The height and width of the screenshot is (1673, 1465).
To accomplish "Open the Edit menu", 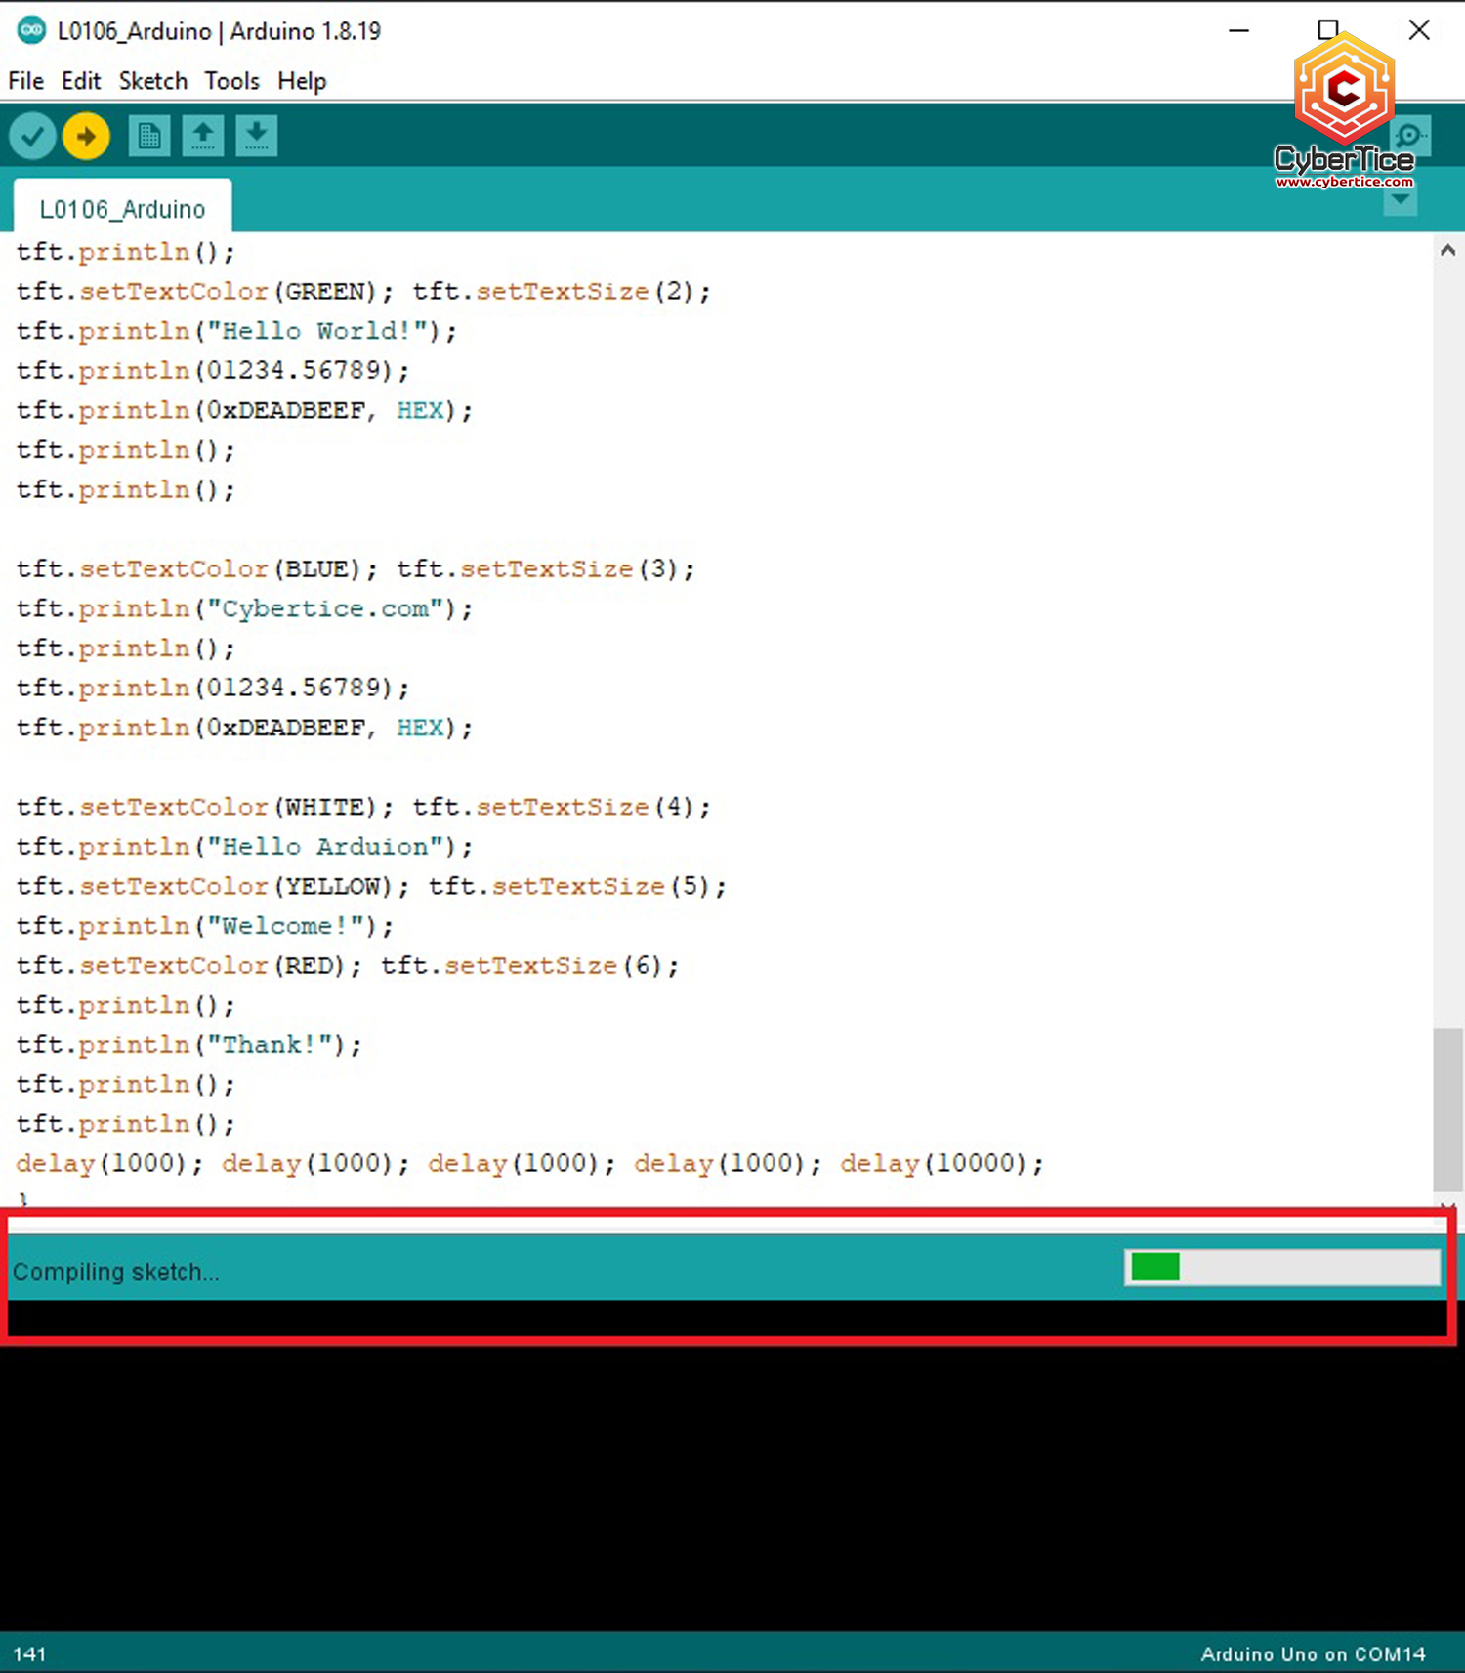I will 81,81.
